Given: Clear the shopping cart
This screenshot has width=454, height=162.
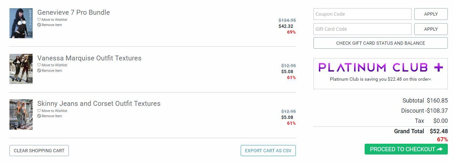Looking at the screenshot, I should point(39,151).
